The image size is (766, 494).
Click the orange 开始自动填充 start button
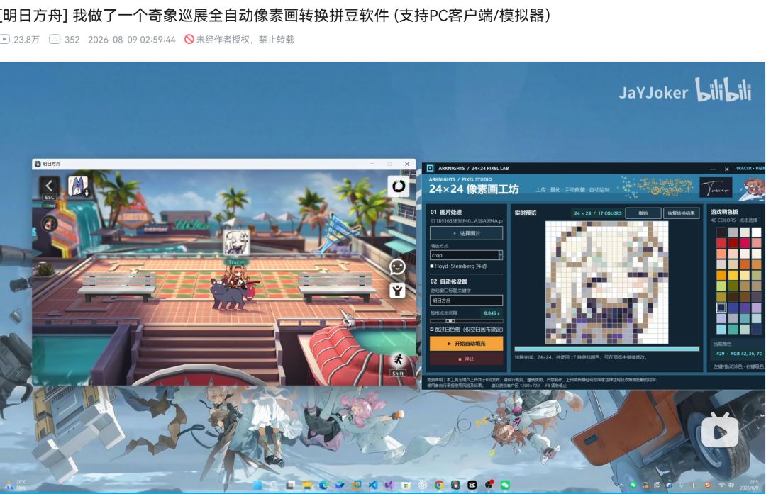[466, 344]
